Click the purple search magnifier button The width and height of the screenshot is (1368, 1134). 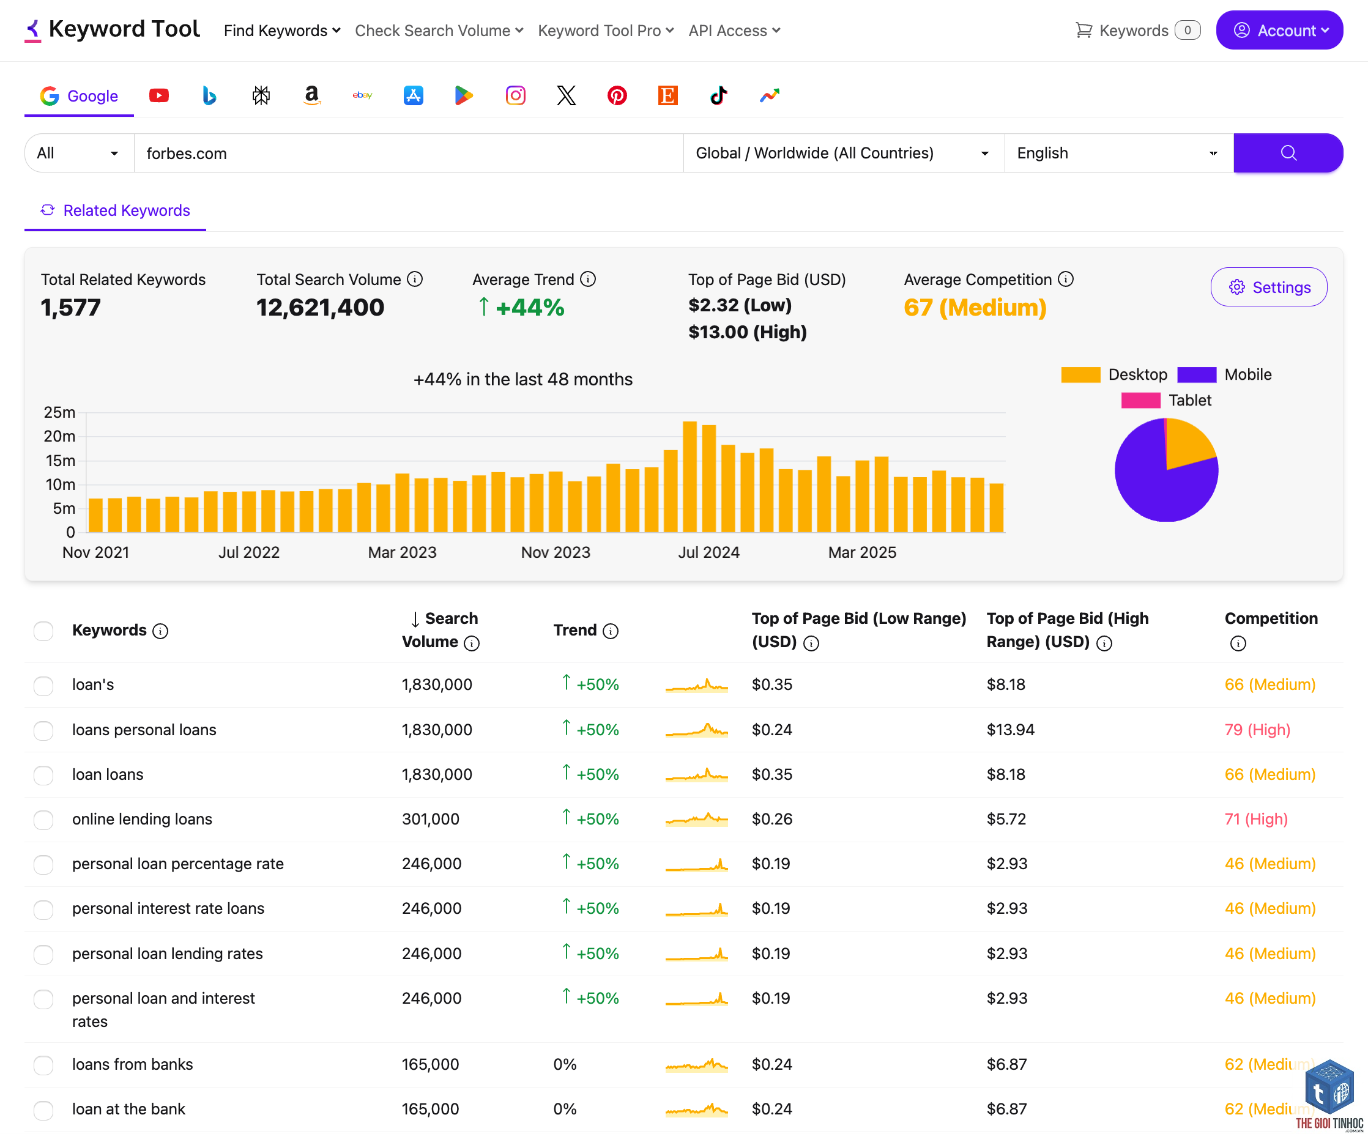click(x=1288, y=153)
